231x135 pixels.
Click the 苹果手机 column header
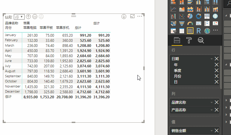pos(63,28)
